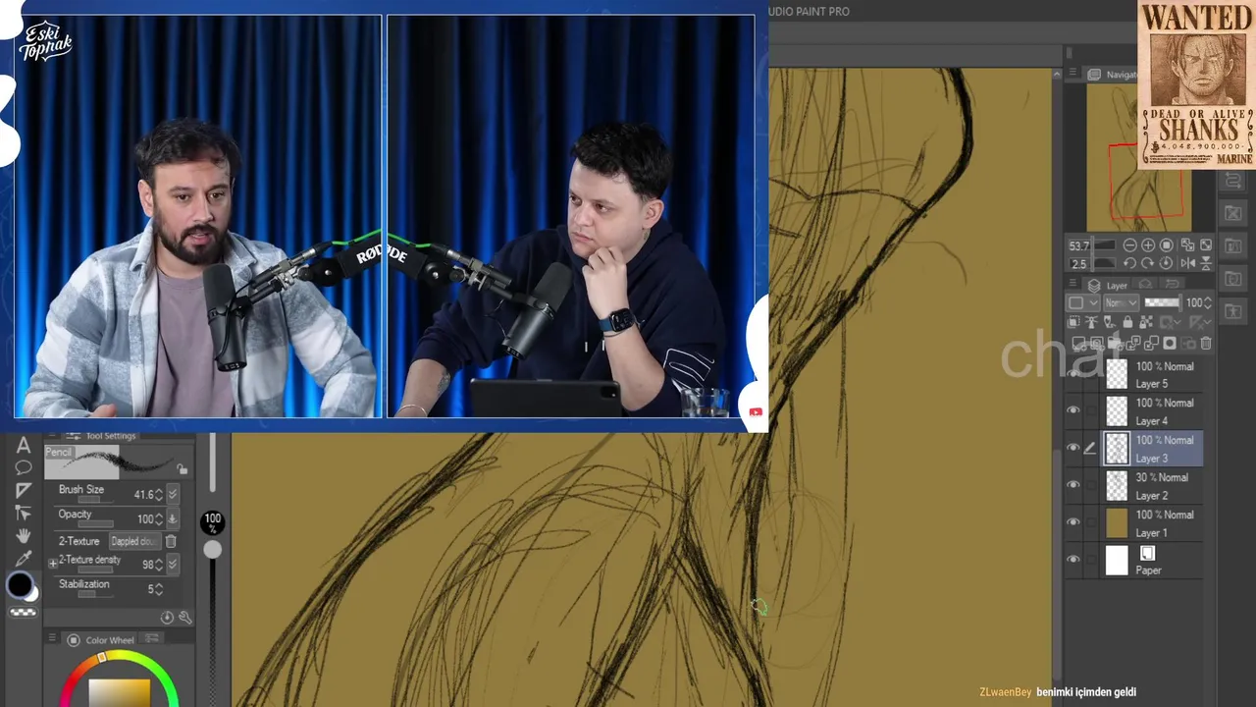
Task: Click the Layer 3 thumbnail
Action: [1117, 449]
